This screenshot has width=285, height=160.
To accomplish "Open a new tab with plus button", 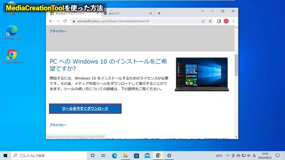I will click(159, 13).
